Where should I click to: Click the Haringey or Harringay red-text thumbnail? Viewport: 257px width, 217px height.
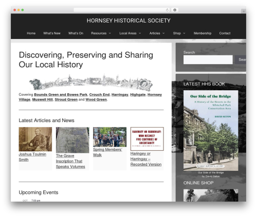[x=147, y=139]
